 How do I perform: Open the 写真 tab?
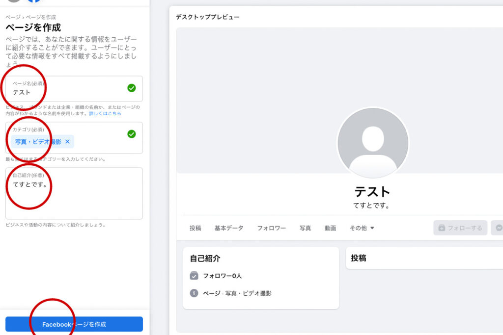click(305, 228)
